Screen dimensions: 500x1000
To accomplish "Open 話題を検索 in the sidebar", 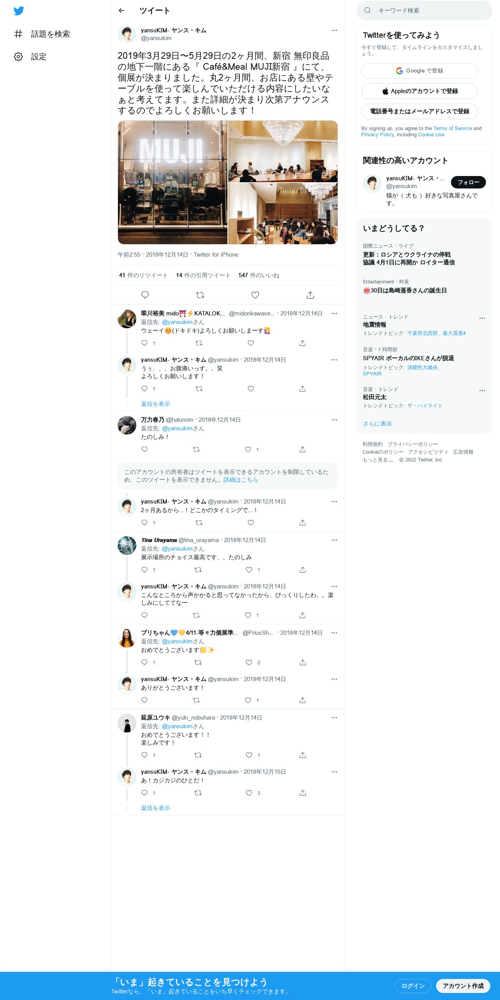I will point(42,34).
